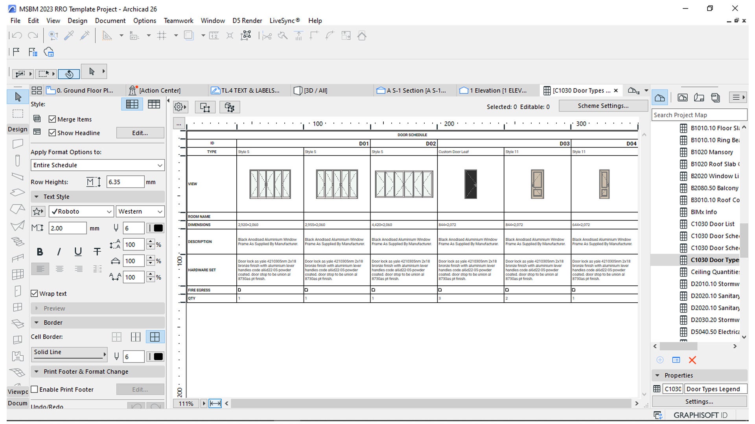
Task: Open the Apply Format Options dropdown
Action: [x=97, y=165]
